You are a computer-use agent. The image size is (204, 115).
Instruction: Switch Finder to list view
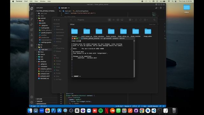[x=113, y=20]
